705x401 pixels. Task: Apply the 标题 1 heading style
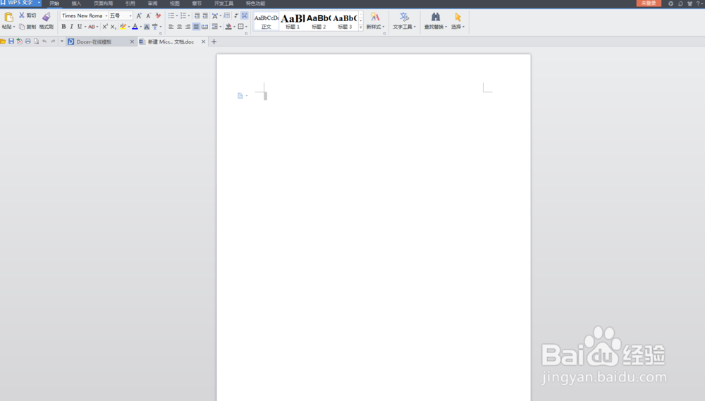point(293,21)
